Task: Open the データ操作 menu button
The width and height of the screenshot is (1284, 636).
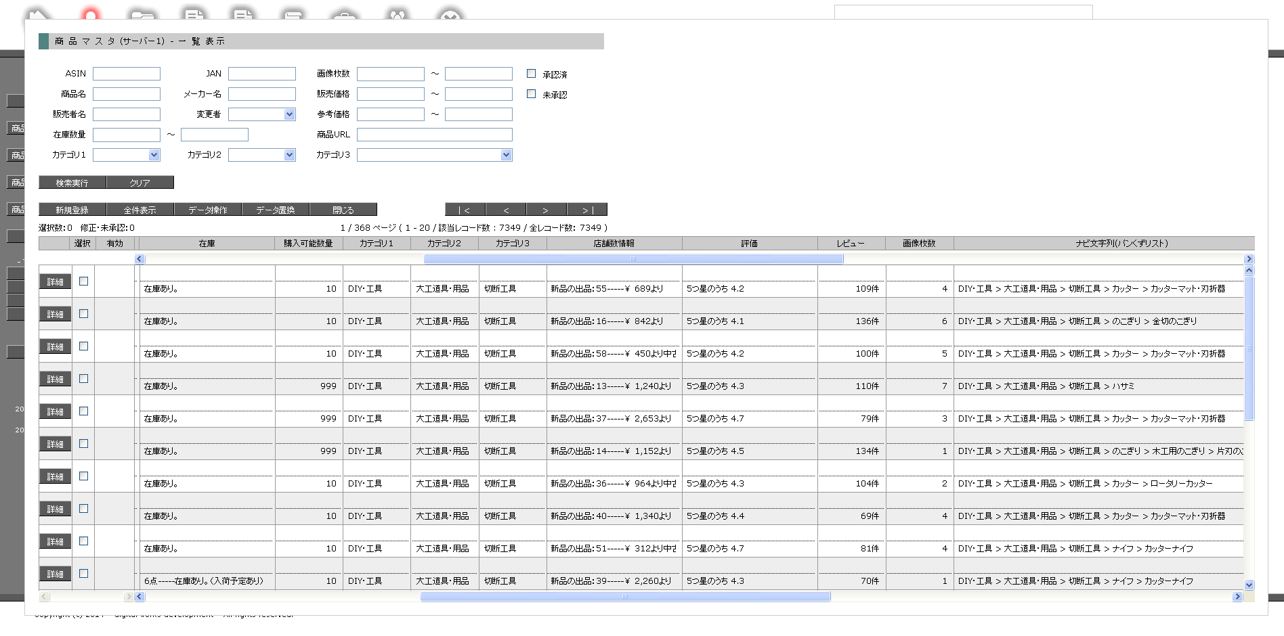Action: pos(207,210)
